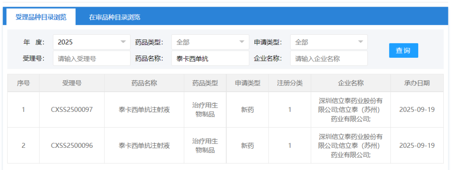Viewport: 453px width, 170px height.
Task: Click the 企业名称 column header
Action: click(351, 83)
